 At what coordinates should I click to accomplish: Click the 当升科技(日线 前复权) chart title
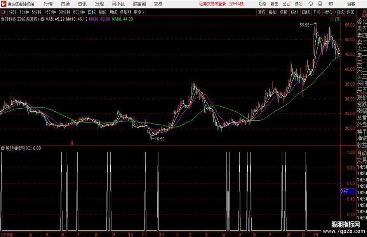click(20, 19)
